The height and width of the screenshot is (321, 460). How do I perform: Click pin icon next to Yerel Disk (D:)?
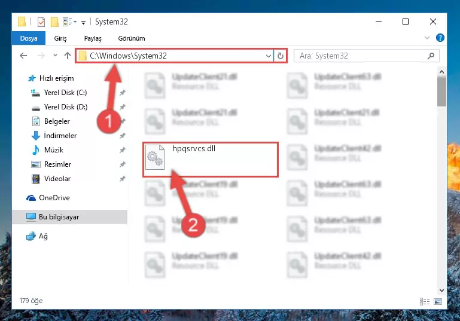click(x=123, y=107)
